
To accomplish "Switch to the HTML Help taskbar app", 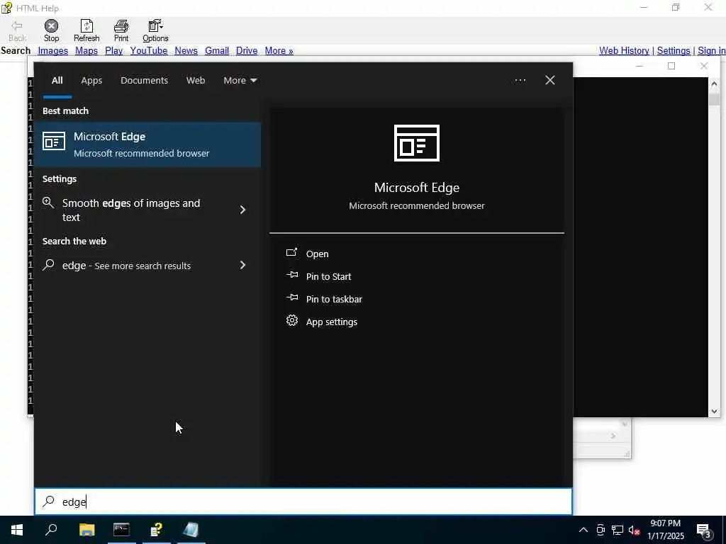I will click(x=157, y=530).
